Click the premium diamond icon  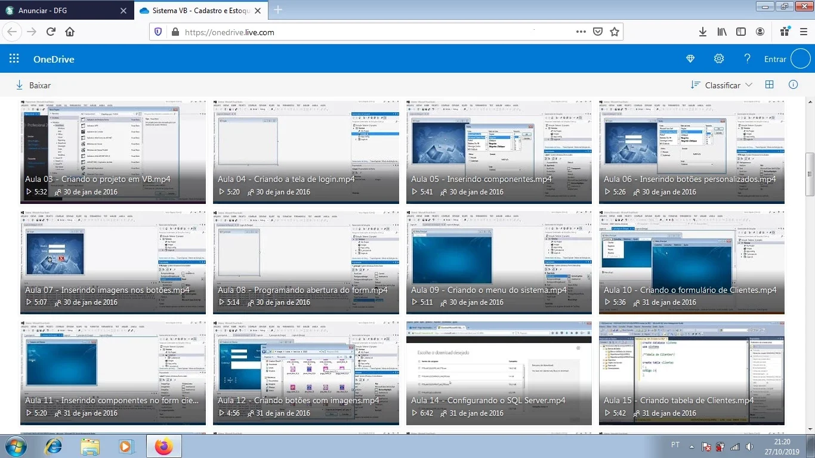pyautogui.click(x=691, y=59)
